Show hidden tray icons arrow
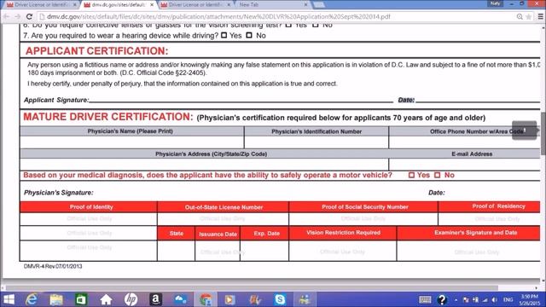 [x=456, y=299]
